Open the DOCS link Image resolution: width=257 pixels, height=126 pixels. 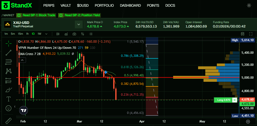pos(170,5)
